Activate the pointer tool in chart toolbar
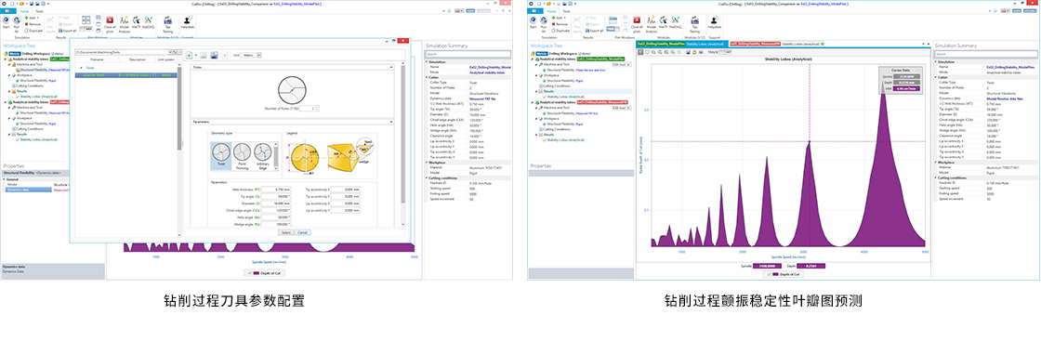The width and height of the screenshot is (1041, 341). click(x=640, y=51)
